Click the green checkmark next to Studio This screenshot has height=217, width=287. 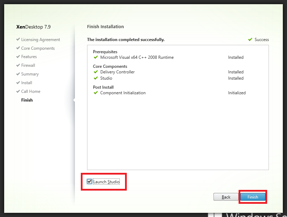pos(96,78)
